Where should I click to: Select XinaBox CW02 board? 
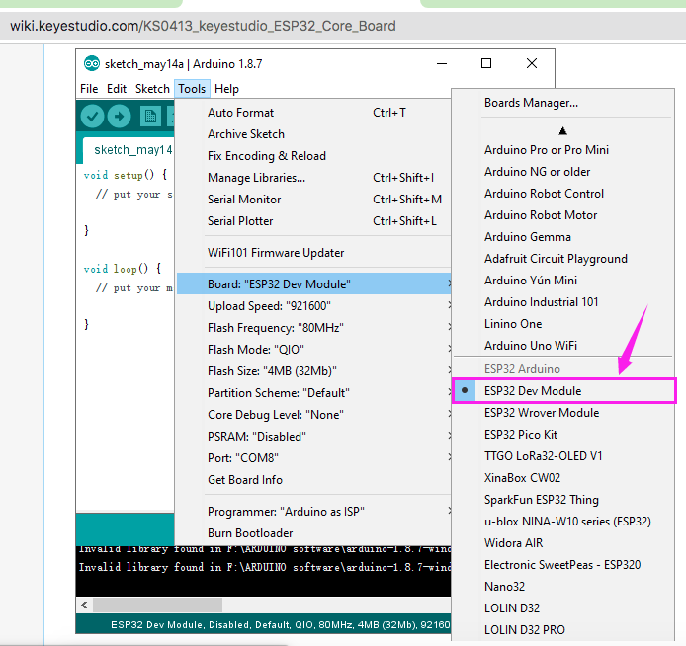click(x=564, y=478)
